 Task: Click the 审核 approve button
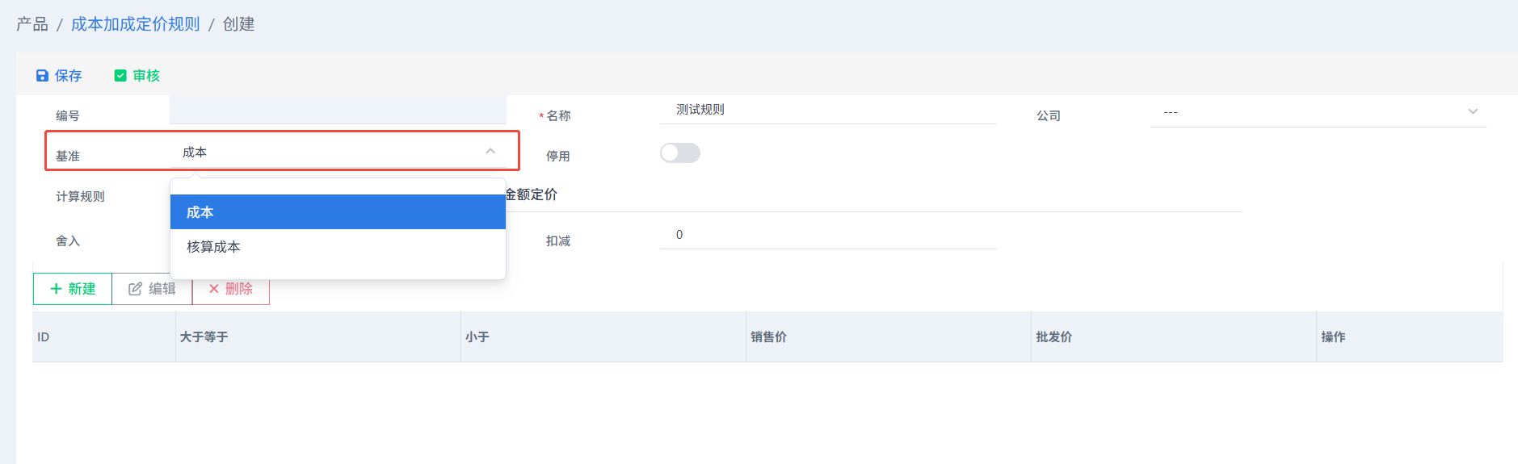pos(137,76)
